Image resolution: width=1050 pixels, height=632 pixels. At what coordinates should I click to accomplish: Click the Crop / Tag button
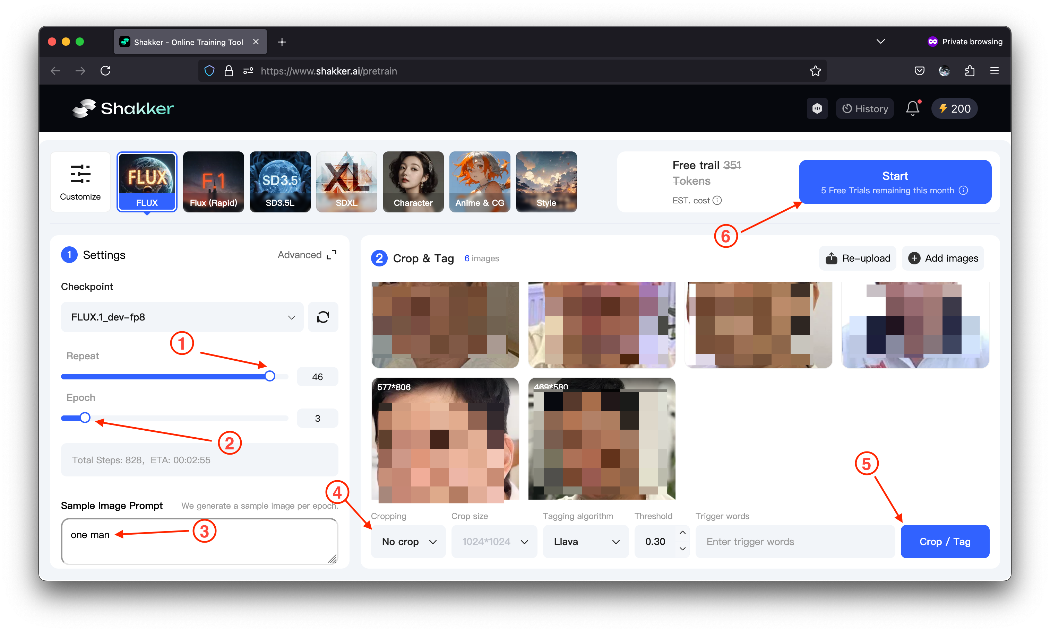point(945,541)
